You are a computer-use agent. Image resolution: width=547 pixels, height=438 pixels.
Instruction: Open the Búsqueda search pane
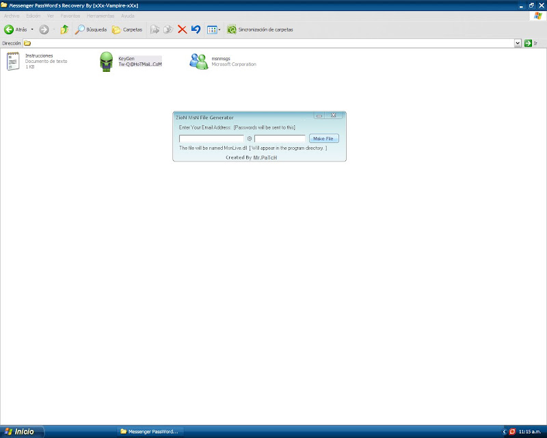point(91,29)
